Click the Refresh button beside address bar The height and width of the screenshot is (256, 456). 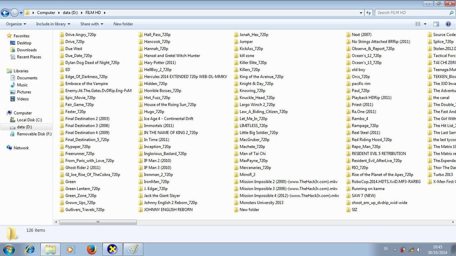coord(369,13)
